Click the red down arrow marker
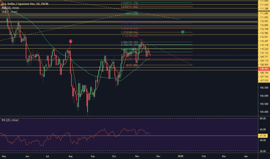Screen dimensions: 270x159 pos(71,42)
